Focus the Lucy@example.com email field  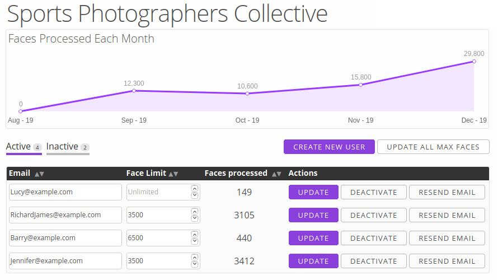(65, 192)
